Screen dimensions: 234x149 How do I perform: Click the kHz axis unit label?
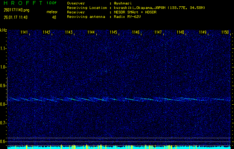point(3,30)
